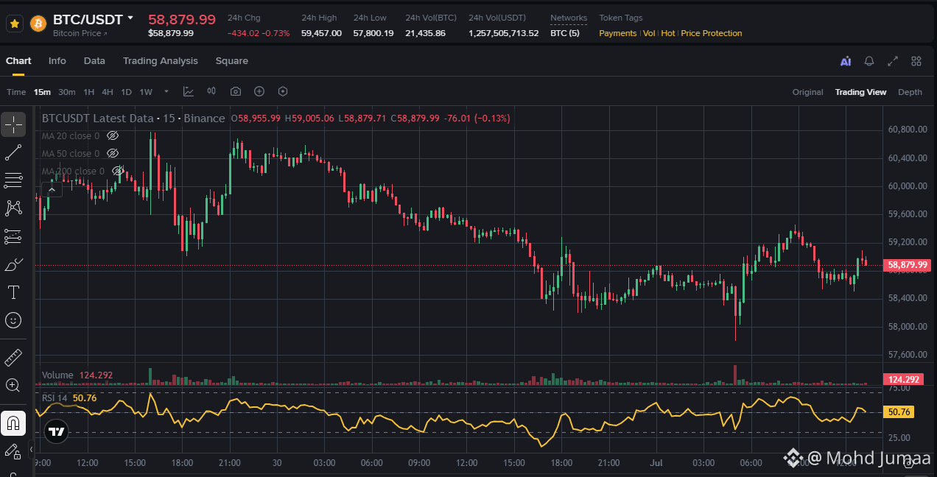Toggle visibility of MA 20 indicator
Image resolution: width=937 pixels, height=477 pixels.
pos(113,136)
